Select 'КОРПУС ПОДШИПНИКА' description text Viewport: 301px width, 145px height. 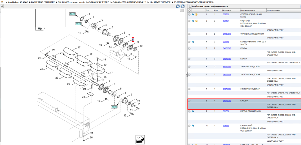coord(250,111)
